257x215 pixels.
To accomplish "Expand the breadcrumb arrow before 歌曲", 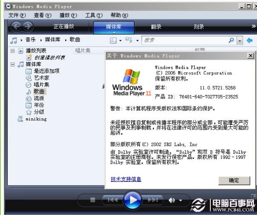I will (66, 40).
